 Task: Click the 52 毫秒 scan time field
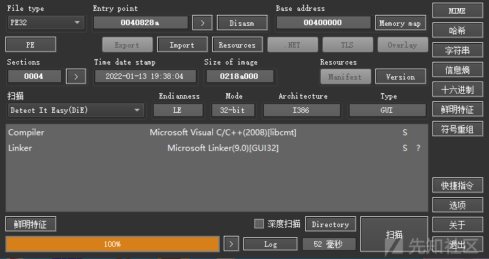(x=329, y=244)
